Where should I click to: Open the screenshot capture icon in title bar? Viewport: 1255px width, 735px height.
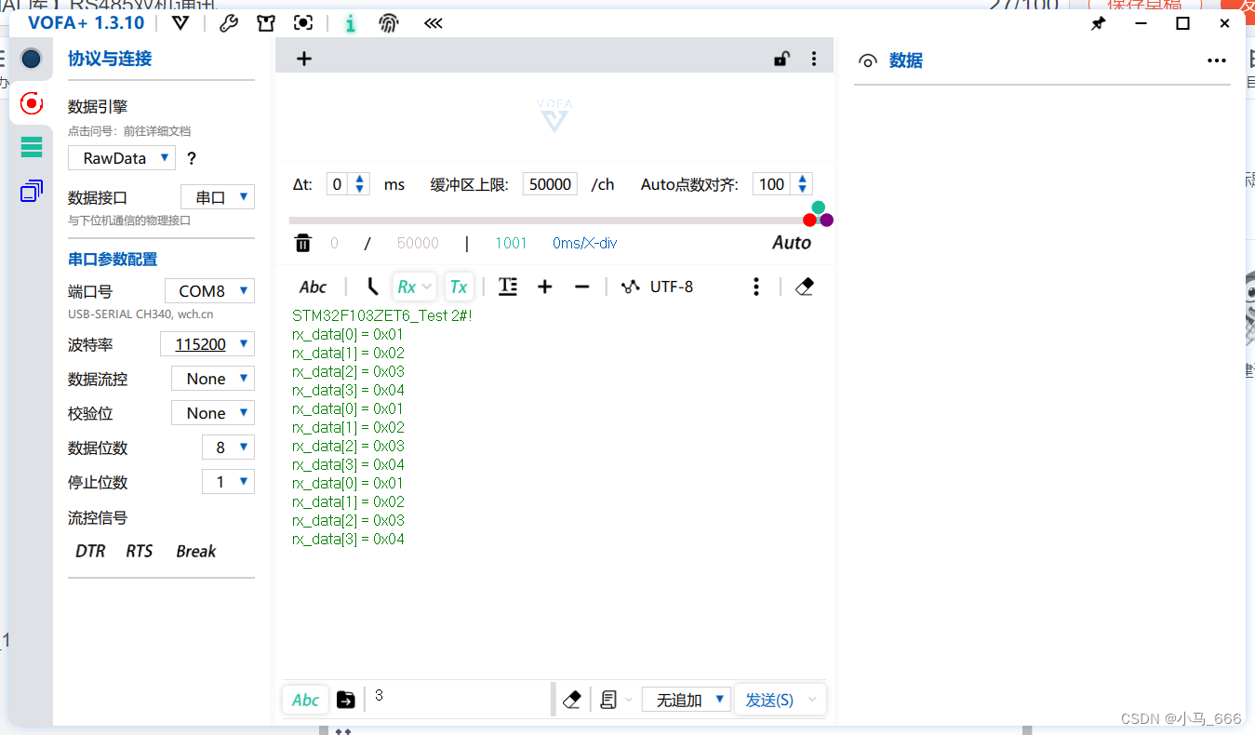pyautogui.click(x=302, y=22)
